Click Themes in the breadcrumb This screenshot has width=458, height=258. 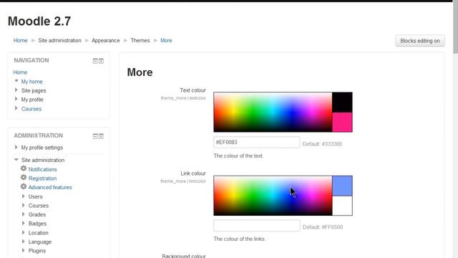coord(140,40)
